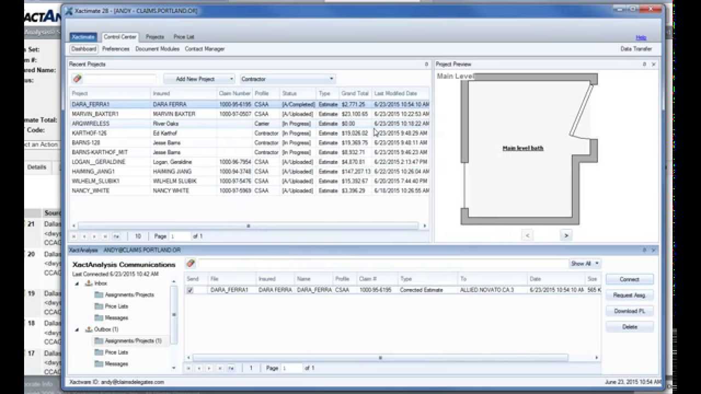The image size is (701, 394).
Task: Click the eraser icon in XactAnalysis Communications
Action: coord(191,263)
